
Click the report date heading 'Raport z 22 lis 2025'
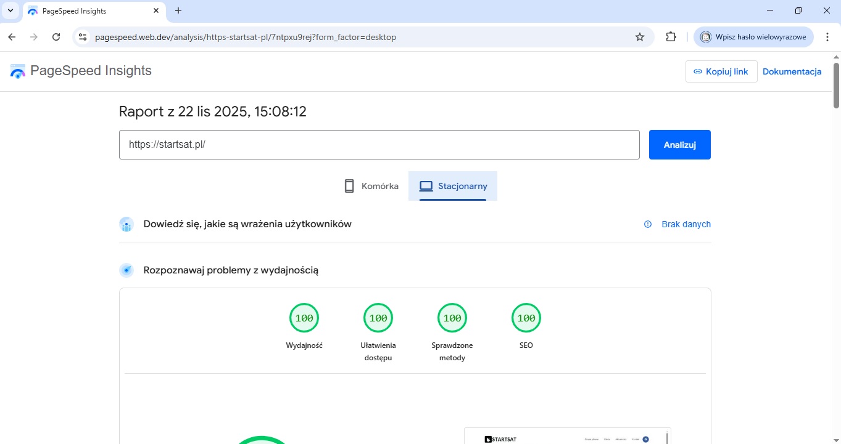tap(213, 111)
